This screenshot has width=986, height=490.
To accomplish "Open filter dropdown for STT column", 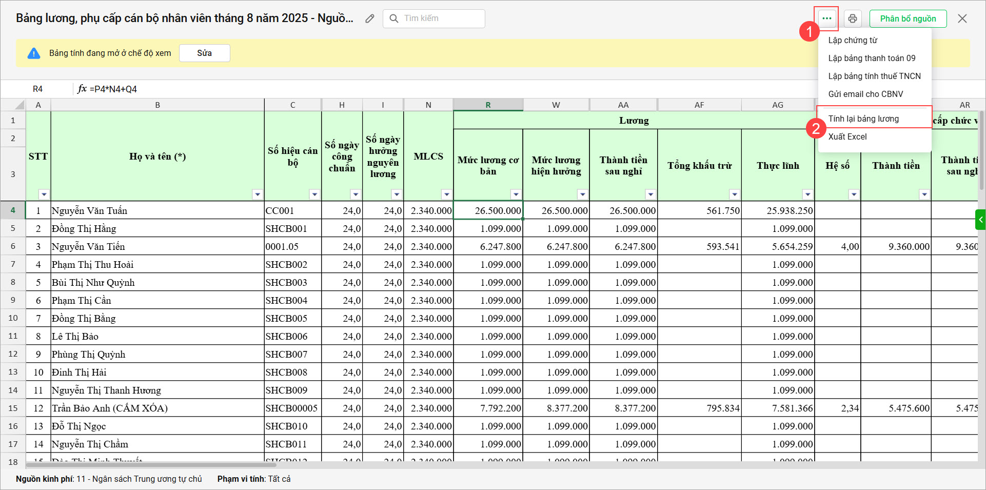I will [44, 194].
